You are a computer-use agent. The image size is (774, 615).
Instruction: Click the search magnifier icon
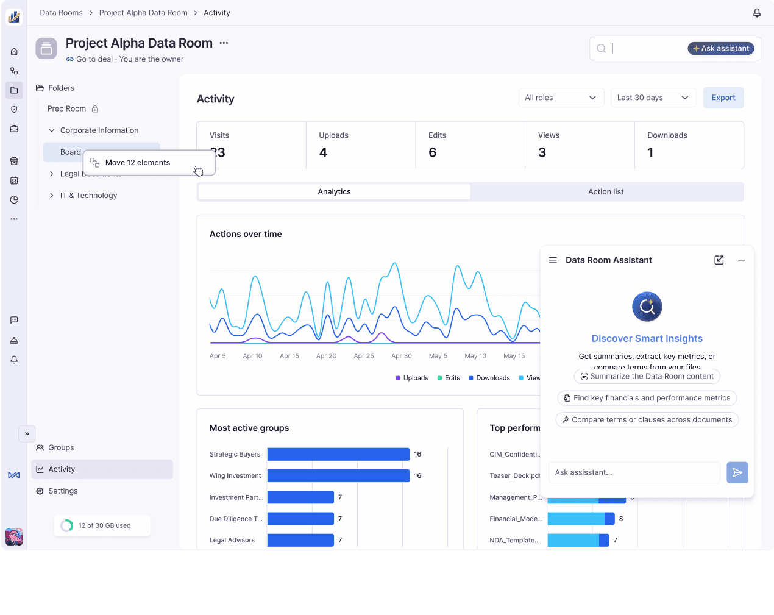pos(601,49)
